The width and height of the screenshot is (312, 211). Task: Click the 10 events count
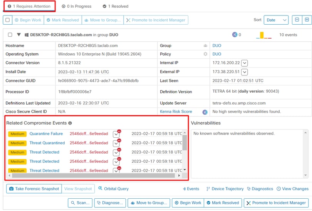tap(288, 35)
